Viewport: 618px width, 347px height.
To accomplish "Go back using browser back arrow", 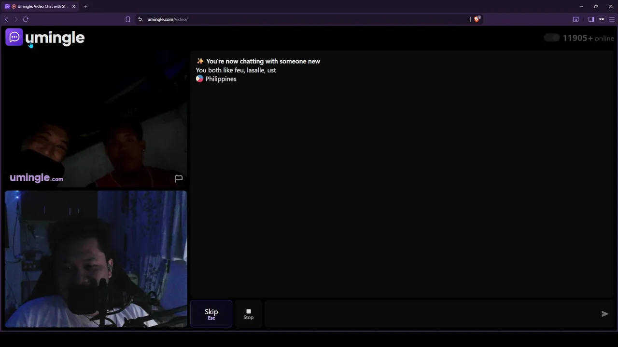I will pyautogui.click(x=6, y=19).
